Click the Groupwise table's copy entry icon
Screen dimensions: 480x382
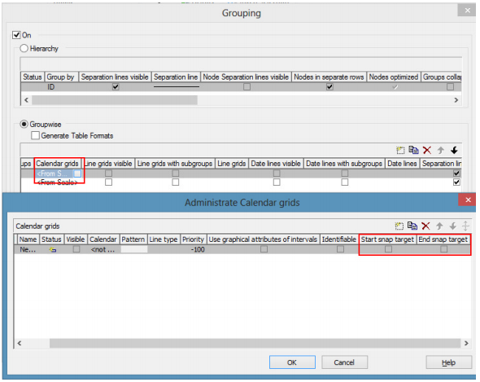pyautogui.click(x=413, y=150)
